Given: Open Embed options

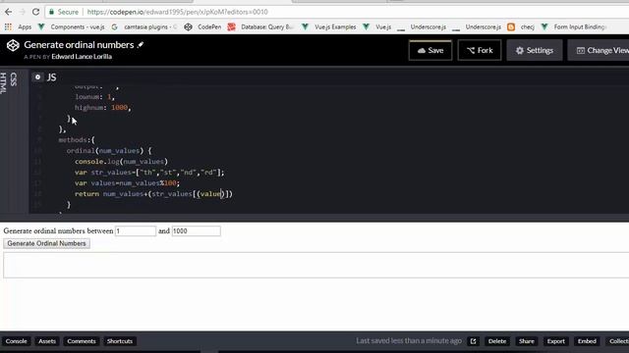Looking at the screenshot, I should [x=587, y=341].
